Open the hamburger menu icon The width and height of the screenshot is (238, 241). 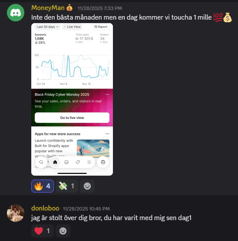(x=89, y=162)
